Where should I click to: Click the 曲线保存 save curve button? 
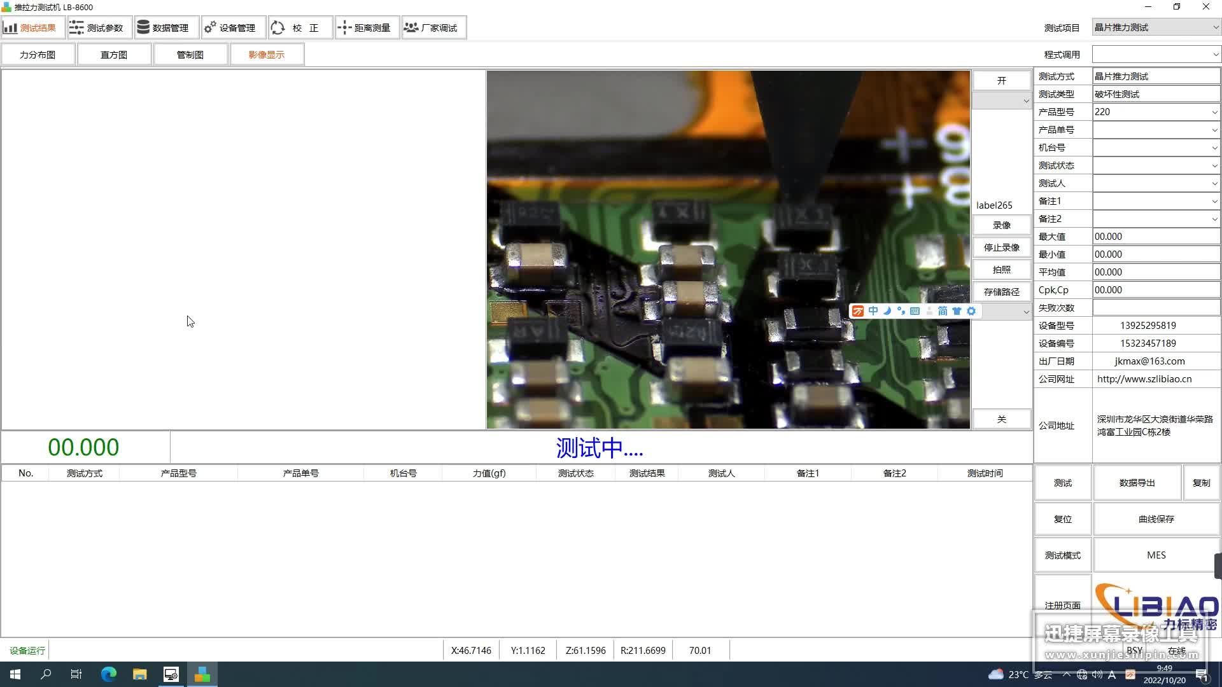coord(1156,519)
